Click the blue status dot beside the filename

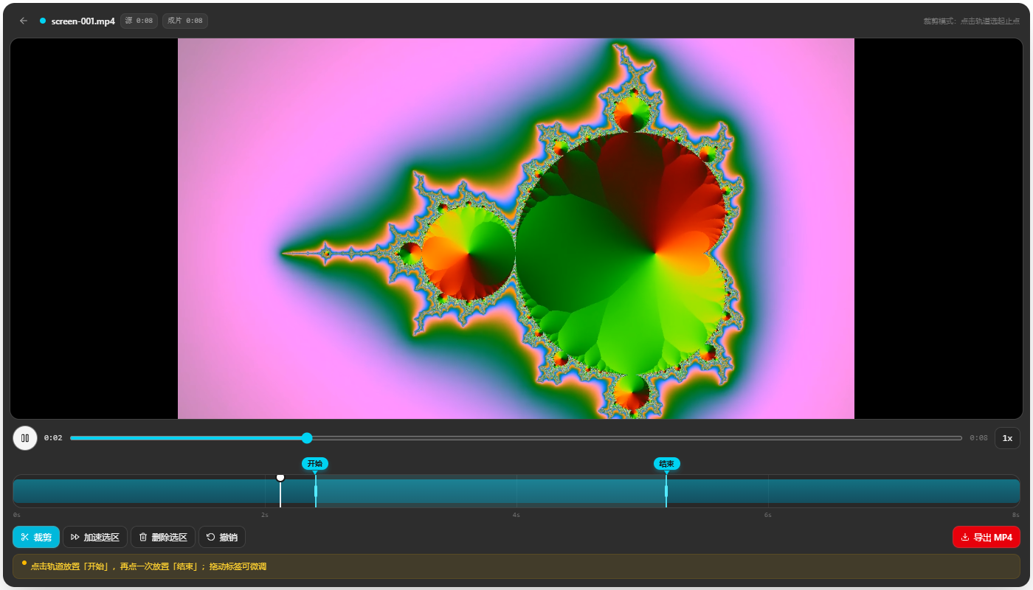click(43, 21)
